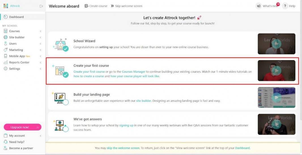Open the red notification badge on What's new

[x=278, y=4]
